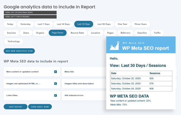181x115 pixels.
Task: Pick the Technology metric pill
Action: [14, 41]
